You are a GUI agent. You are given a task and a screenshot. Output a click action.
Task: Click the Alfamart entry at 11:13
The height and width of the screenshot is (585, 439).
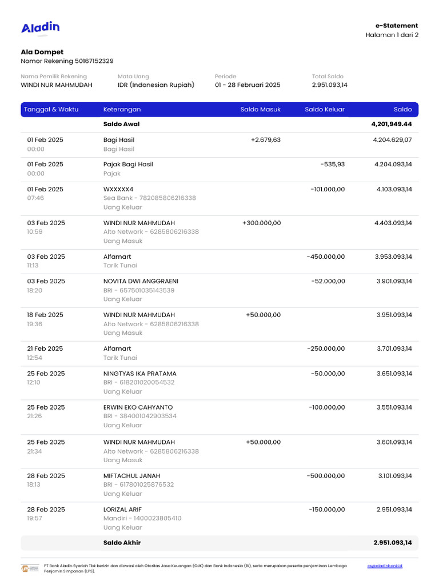click(x=117, y=257)
